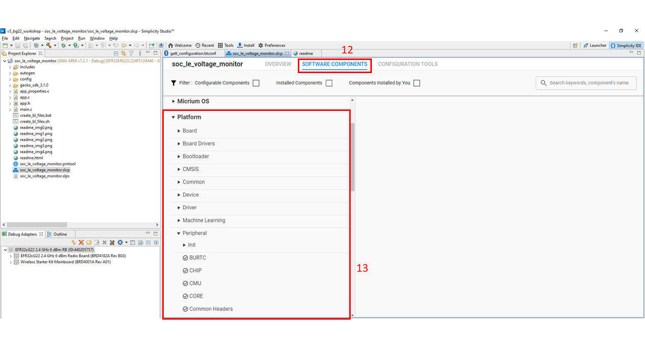Click the search magnifier icon
The height and width of the screenshot is (363, 645).
coord(544,83)
